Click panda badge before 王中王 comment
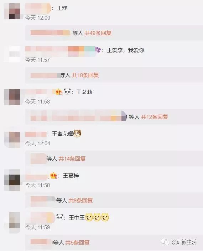Viewport: 203px width, 251px height. [x=60, y=217]
